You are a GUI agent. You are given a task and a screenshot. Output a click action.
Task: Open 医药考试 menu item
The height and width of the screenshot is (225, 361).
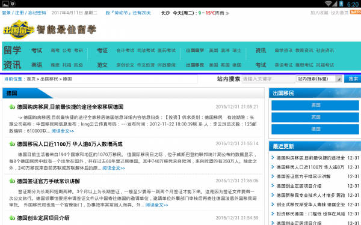pyautogui.click(x=167, y=50)
